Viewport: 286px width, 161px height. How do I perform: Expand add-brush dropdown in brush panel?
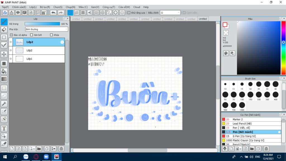[240, 149]
